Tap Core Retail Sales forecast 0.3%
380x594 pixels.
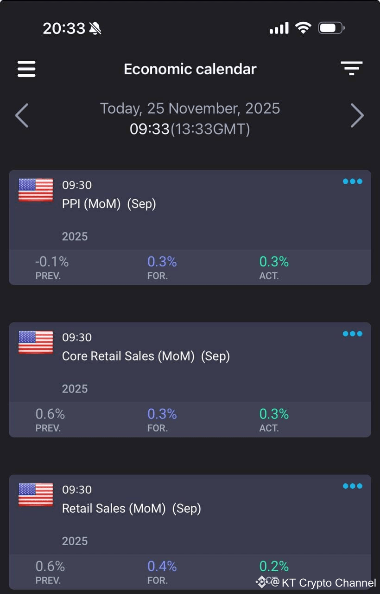click(162, 414)
